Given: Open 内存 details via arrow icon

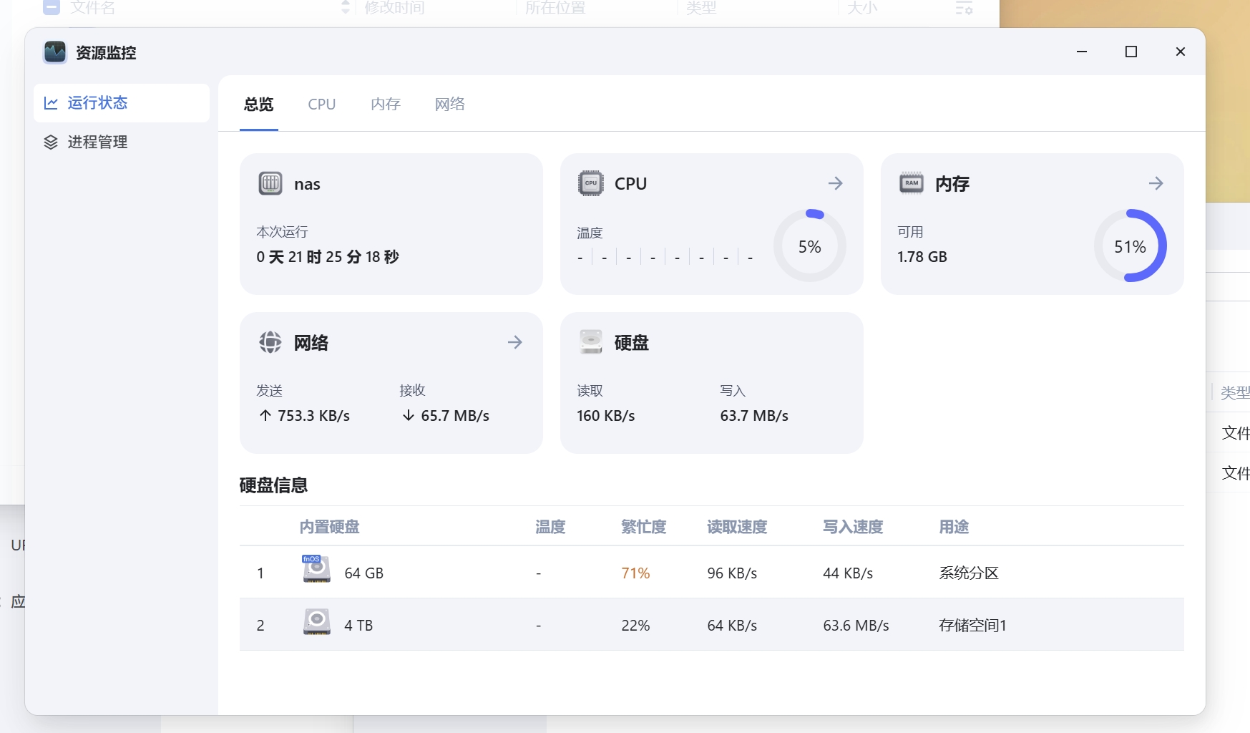Looking at the screenshot, I should [x=1156, y=183].
